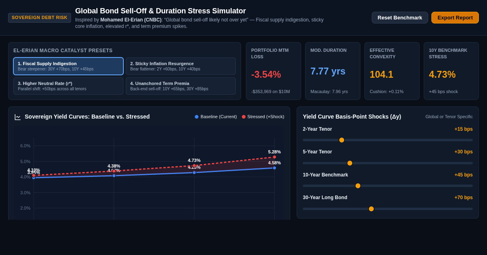The height and width of the screenshot is (255, 487).
Task: Adjust the 5-Year Tenor slider handle
Action: click(350, 163)
